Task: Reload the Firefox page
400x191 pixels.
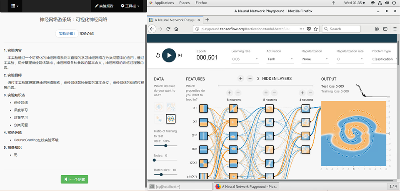Action: pos(168,29)
